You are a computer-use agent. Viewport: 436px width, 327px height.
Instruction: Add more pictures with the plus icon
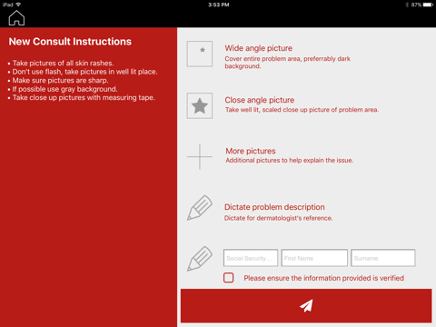200,156
